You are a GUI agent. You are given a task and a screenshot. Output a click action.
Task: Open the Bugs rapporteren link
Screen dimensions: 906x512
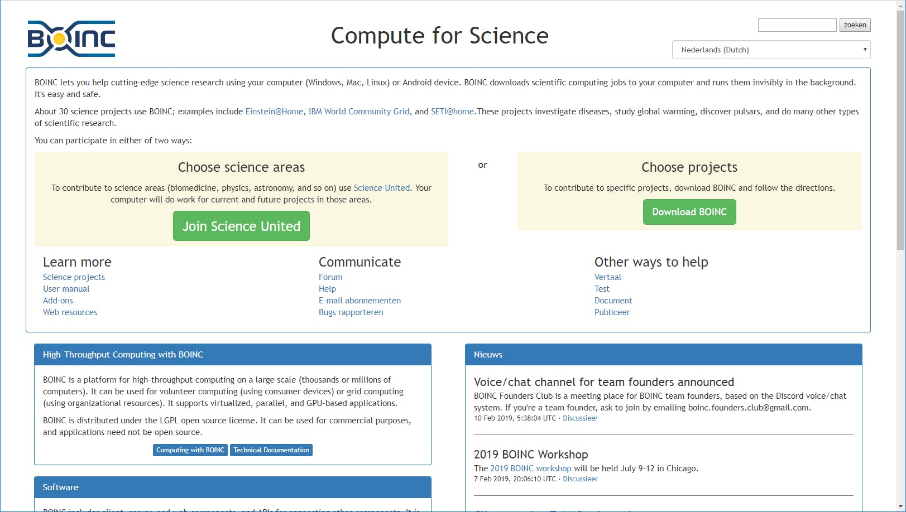click(351, 312)
